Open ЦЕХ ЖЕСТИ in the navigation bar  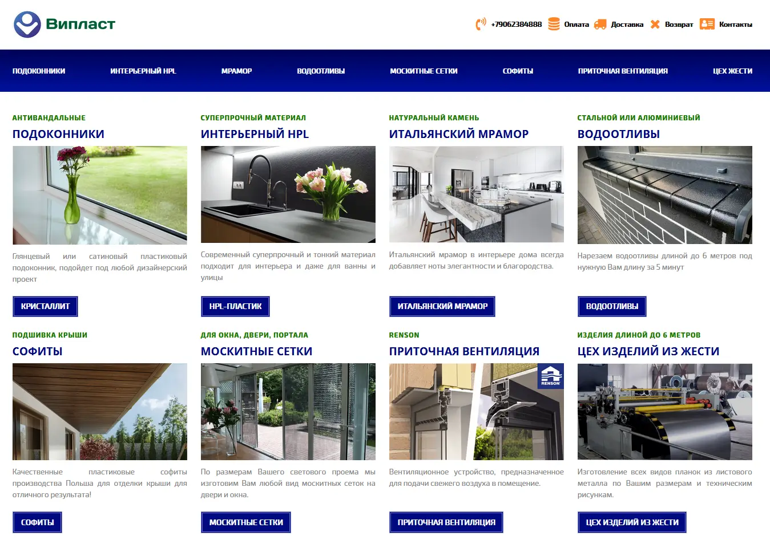pos(732,71)
